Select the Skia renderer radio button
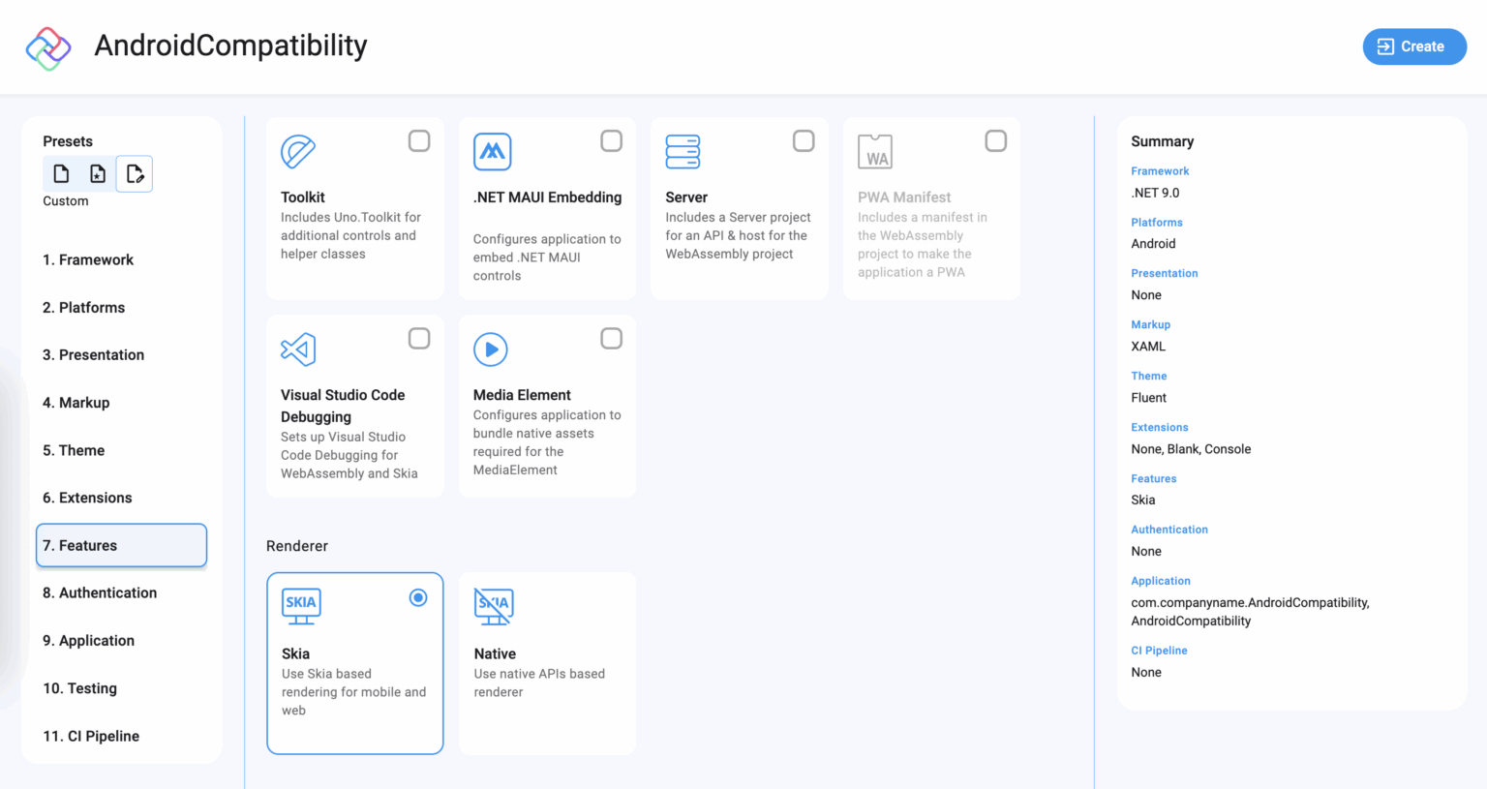Screen dimensions: 1487x789 coord(418,598)
